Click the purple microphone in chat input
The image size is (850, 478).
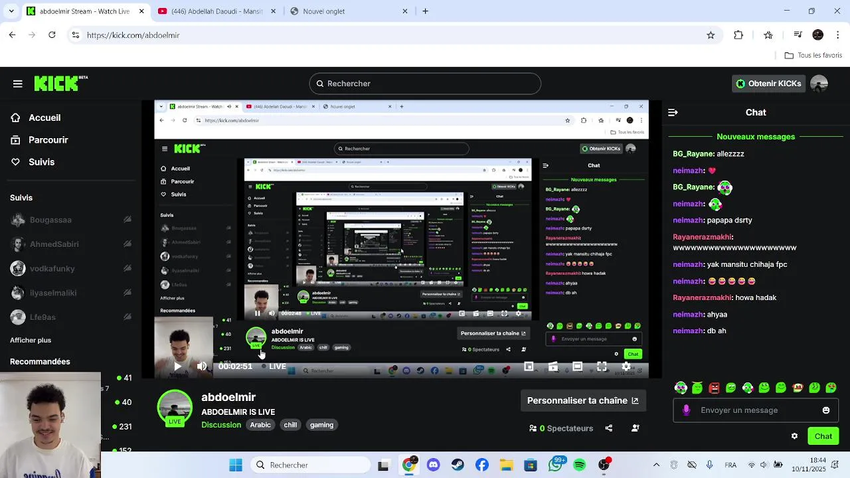pos(687,410)
